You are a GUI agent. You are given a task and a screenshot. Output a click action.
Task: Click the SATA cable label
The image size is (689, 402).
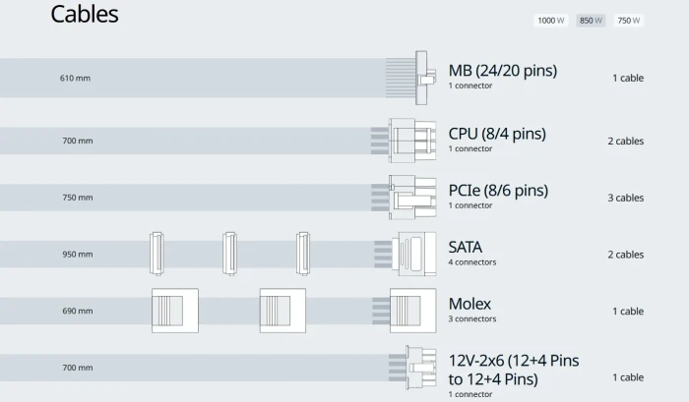point(466,247)
